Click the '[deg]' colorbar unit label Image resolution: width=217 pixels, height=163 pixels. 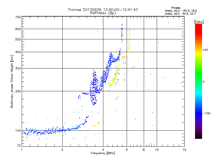click(199, 22)
